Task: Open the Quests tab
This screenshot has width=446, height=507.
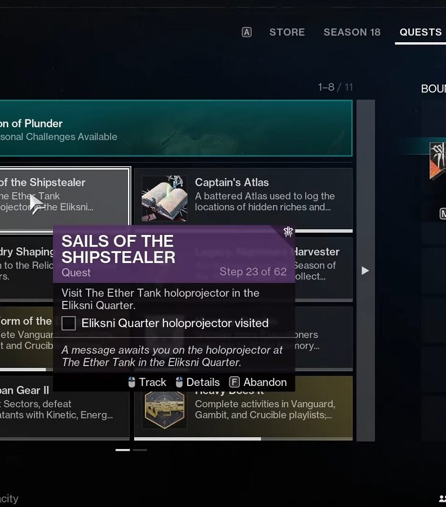Action: coord(421,32)
